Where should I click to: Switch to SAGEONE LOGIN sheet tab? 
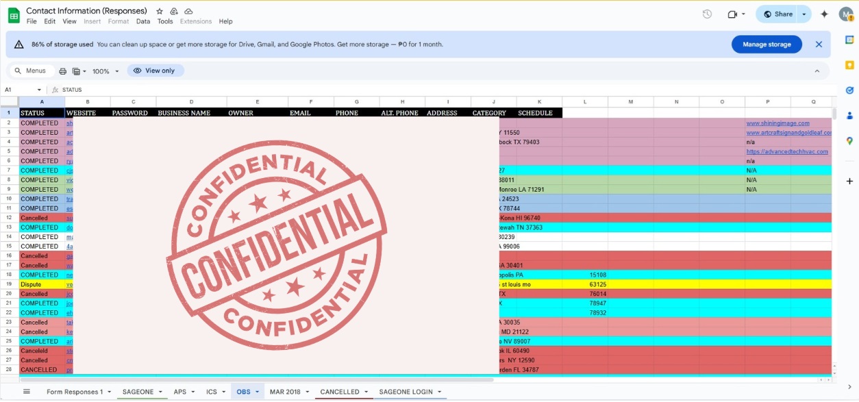[406, 392]
